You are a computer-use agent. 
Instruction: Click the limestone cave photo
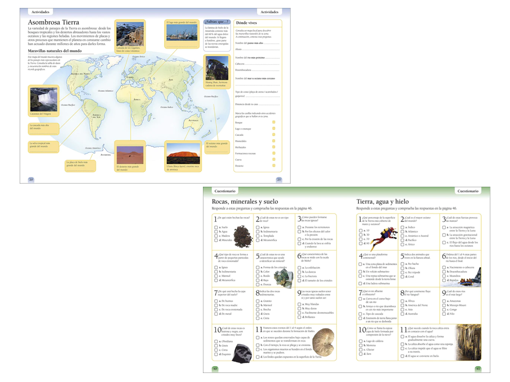[x=469, y=342]
